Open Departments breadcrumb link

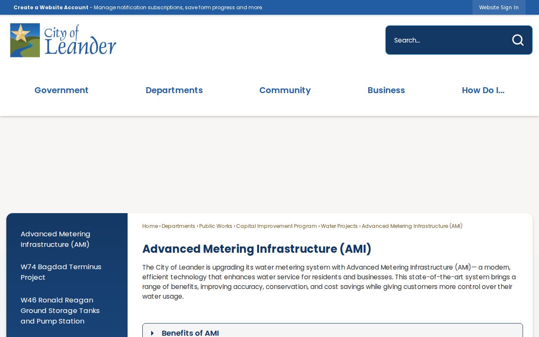coord(179,226)
